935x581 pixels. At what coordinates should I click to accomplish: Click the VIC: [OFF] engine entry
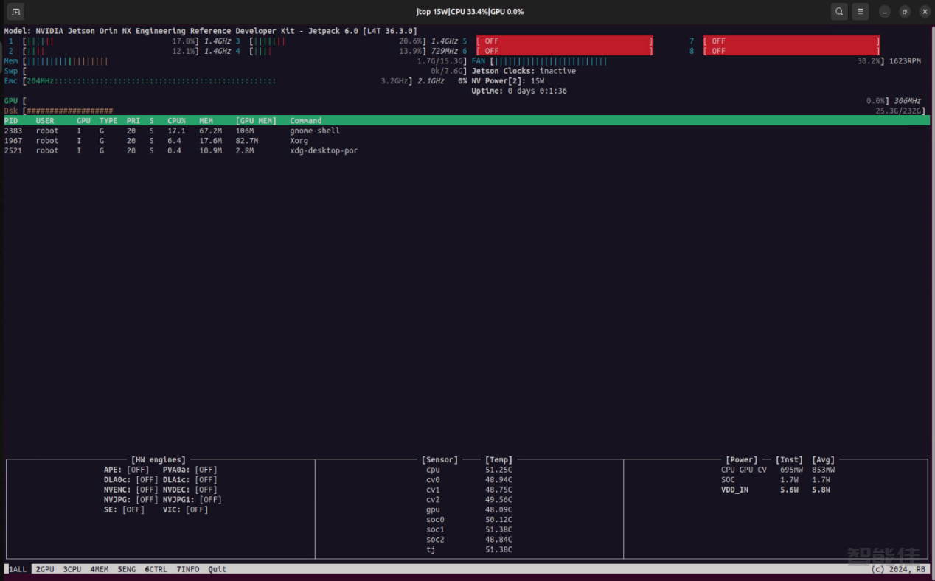[x=186, y=509]
